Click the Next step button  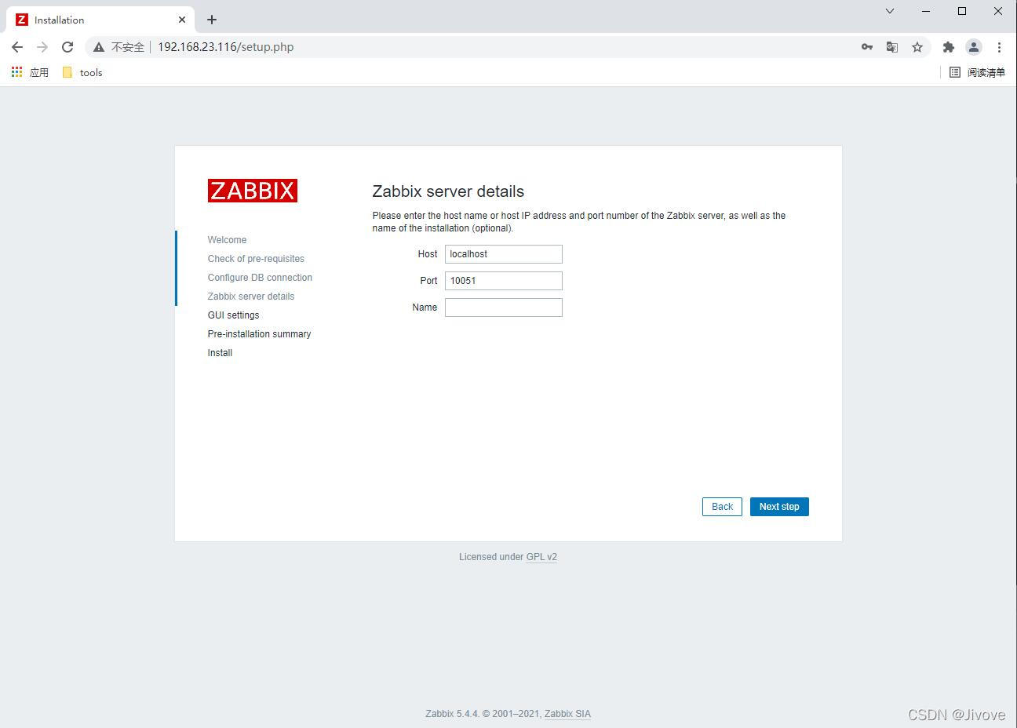click(x=779, y=507)
